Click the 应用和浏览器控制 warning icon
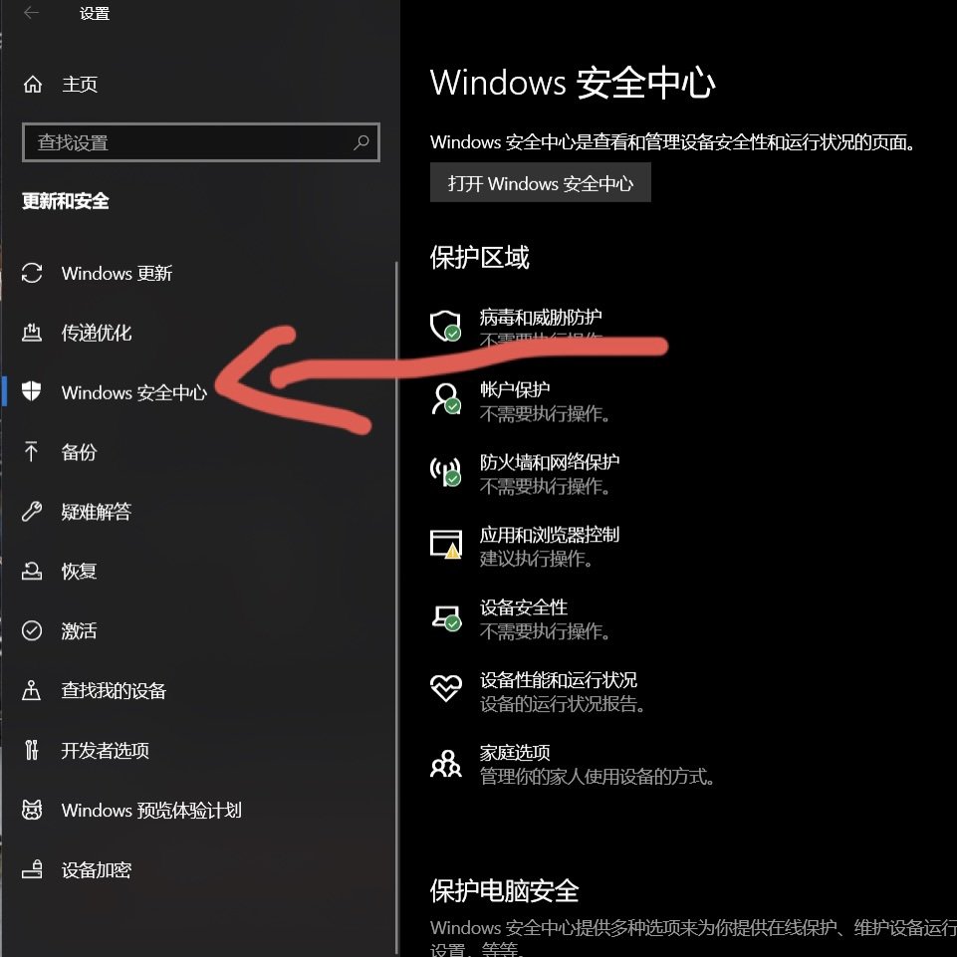 tap(445, 544)
